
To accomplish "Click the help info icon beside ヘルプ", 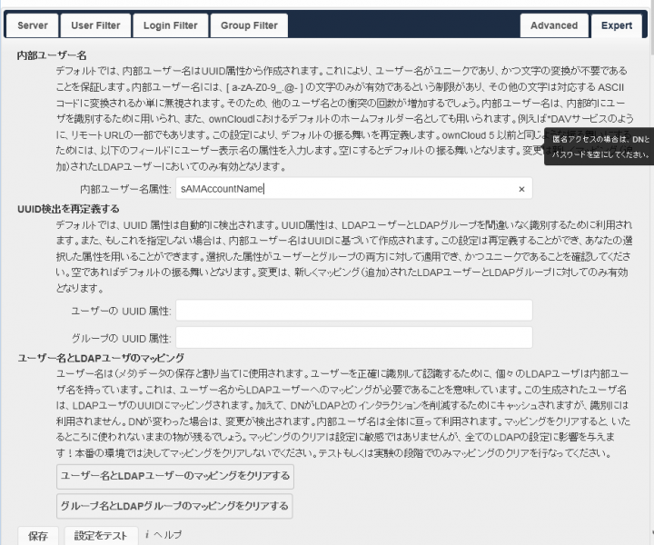I will click(x=147, y=535).
